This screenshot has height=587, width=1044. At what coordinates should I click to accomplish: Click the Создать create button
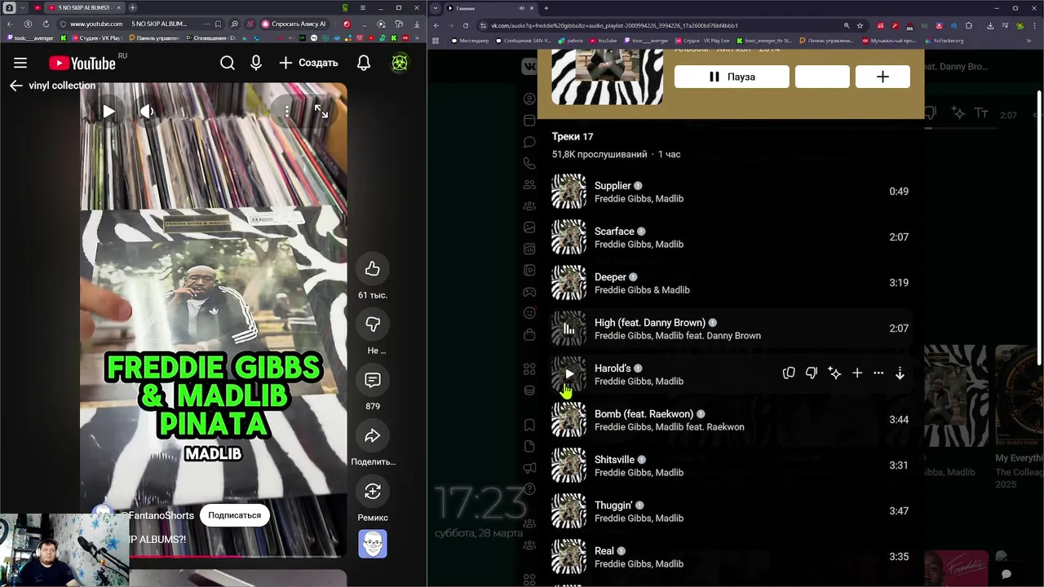(x=308, y=63)
